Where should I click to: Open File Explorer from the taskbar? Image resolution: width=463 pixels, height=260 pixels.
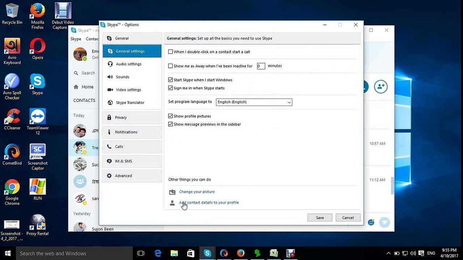pos(174,253)
